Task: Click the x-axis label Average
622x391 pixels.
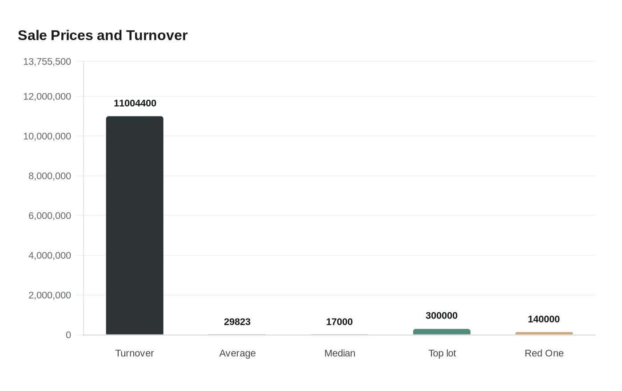Action: (237, 353)
